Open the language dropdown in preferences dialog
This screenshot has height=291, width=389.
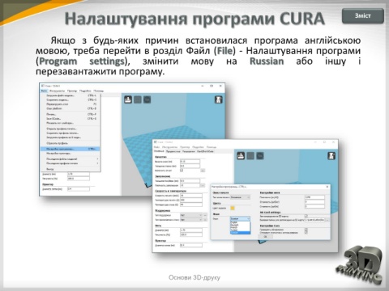coord(240,219)
